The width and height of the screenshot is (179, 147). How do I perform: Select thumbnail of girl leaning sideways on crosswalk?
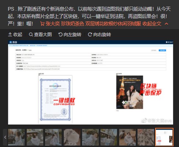[91, 137]
